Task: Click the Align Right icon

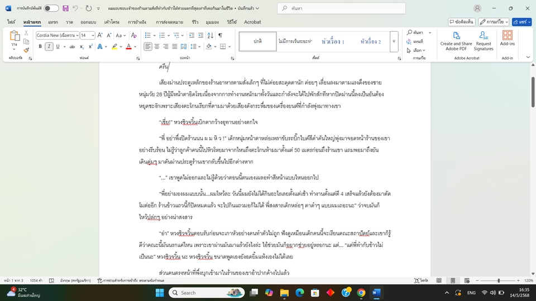Action: (x=166, y=46)
